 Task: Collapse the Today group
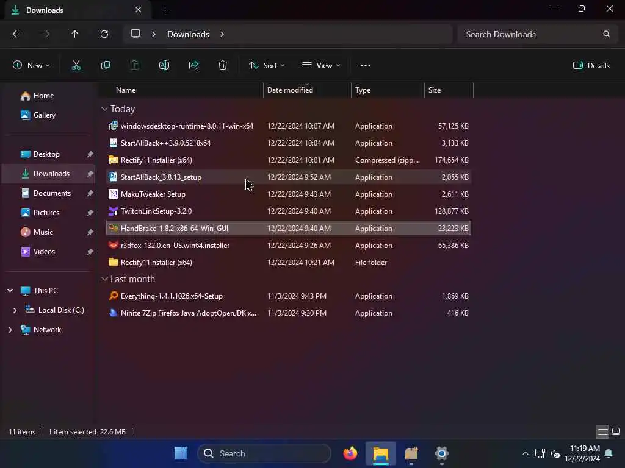[x=104, y=109]
